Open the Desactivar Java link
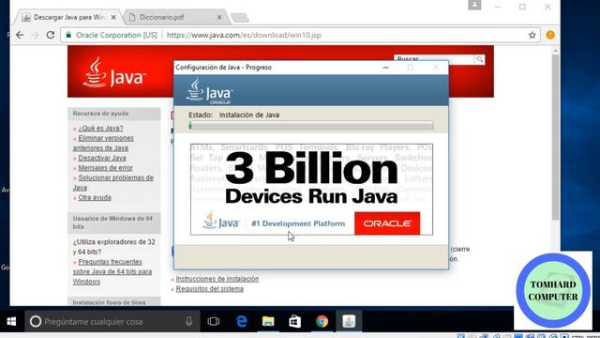This screenshot has height=338, width=600. click(x=102, y=158)
